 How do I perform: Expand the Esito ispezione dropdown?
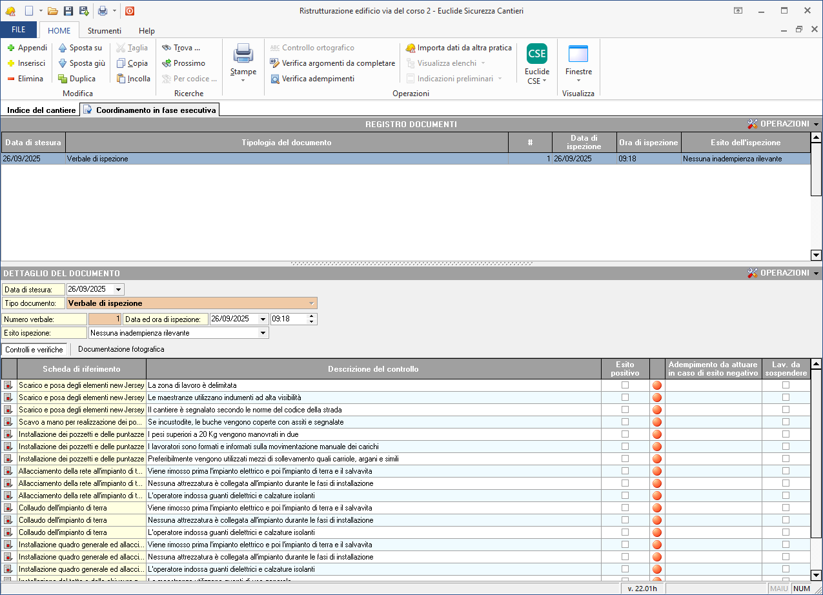[263, 333]
